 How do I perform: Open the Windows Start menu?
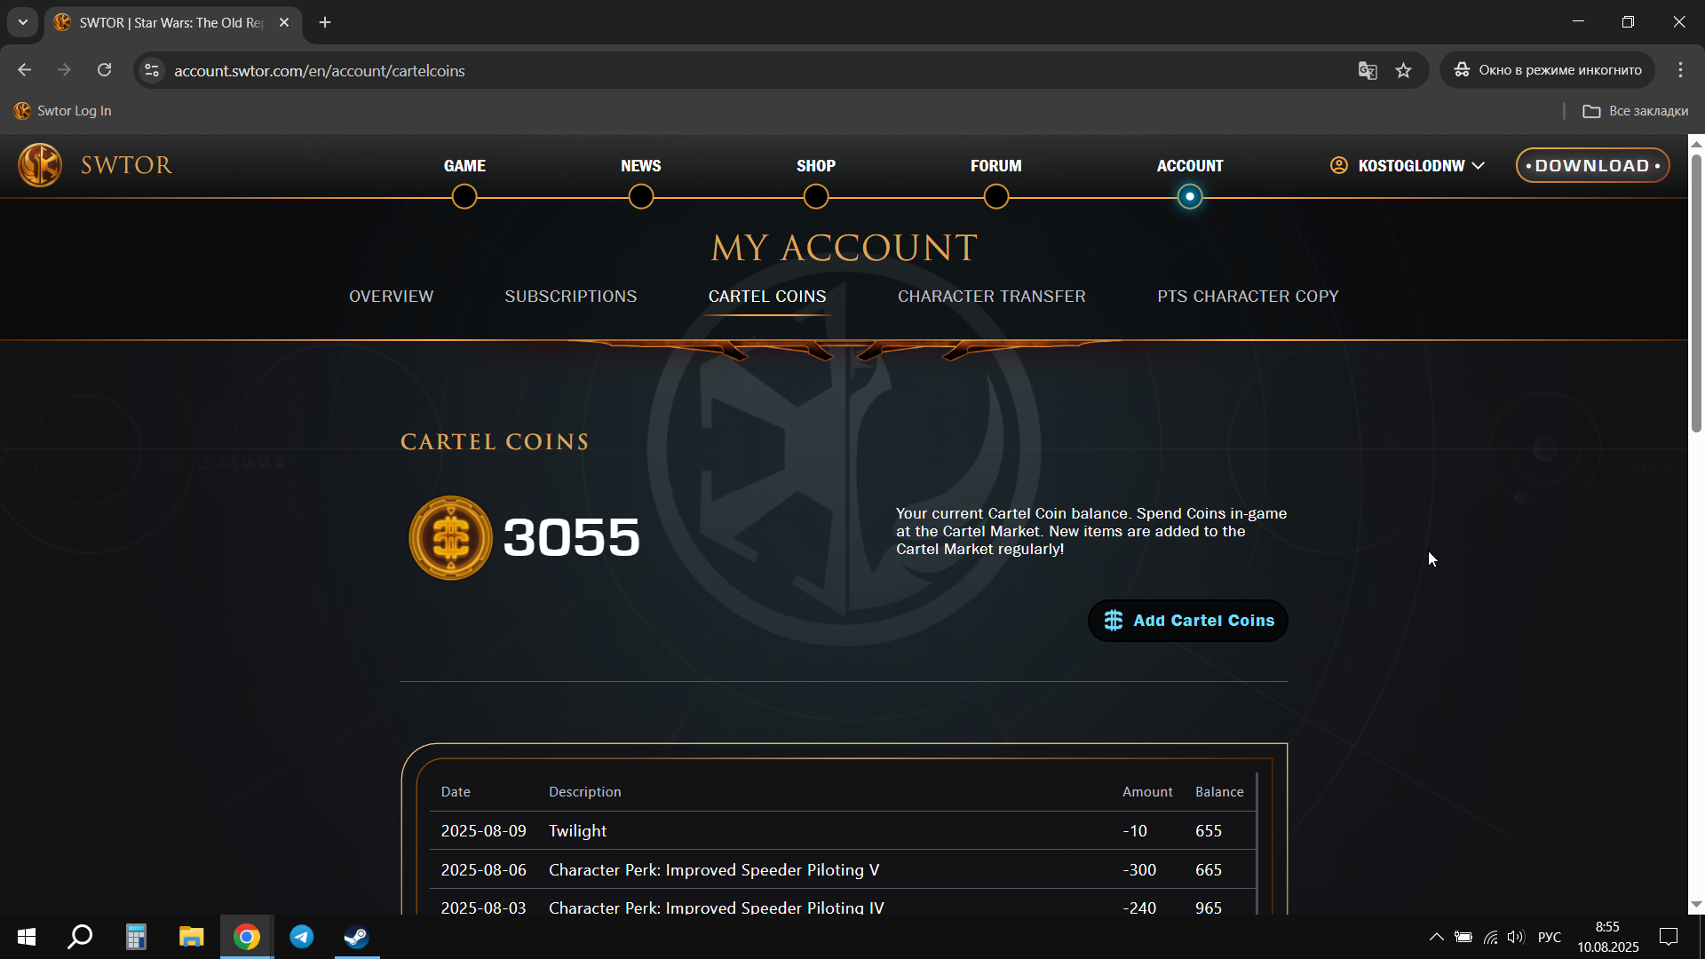pyautogui.click(x=27, y=937)
